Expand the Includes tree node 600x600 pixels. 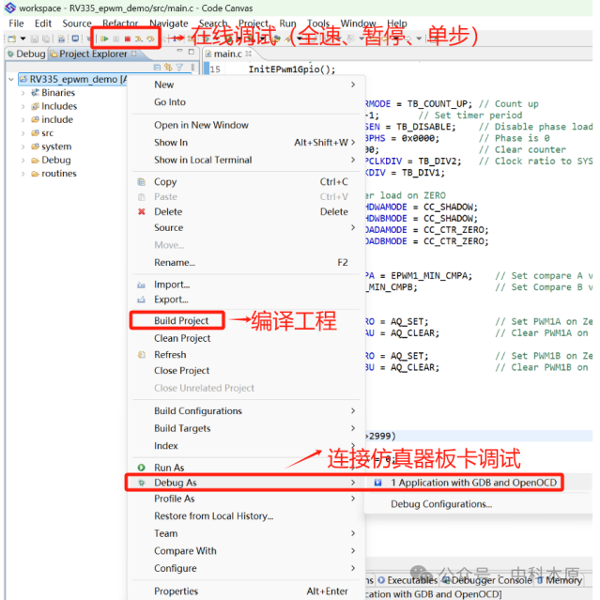click(23, 106)
